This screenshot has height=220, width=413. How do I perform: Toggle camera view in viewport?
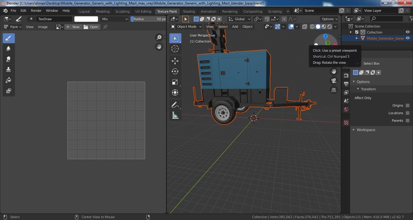pos(334,81)
